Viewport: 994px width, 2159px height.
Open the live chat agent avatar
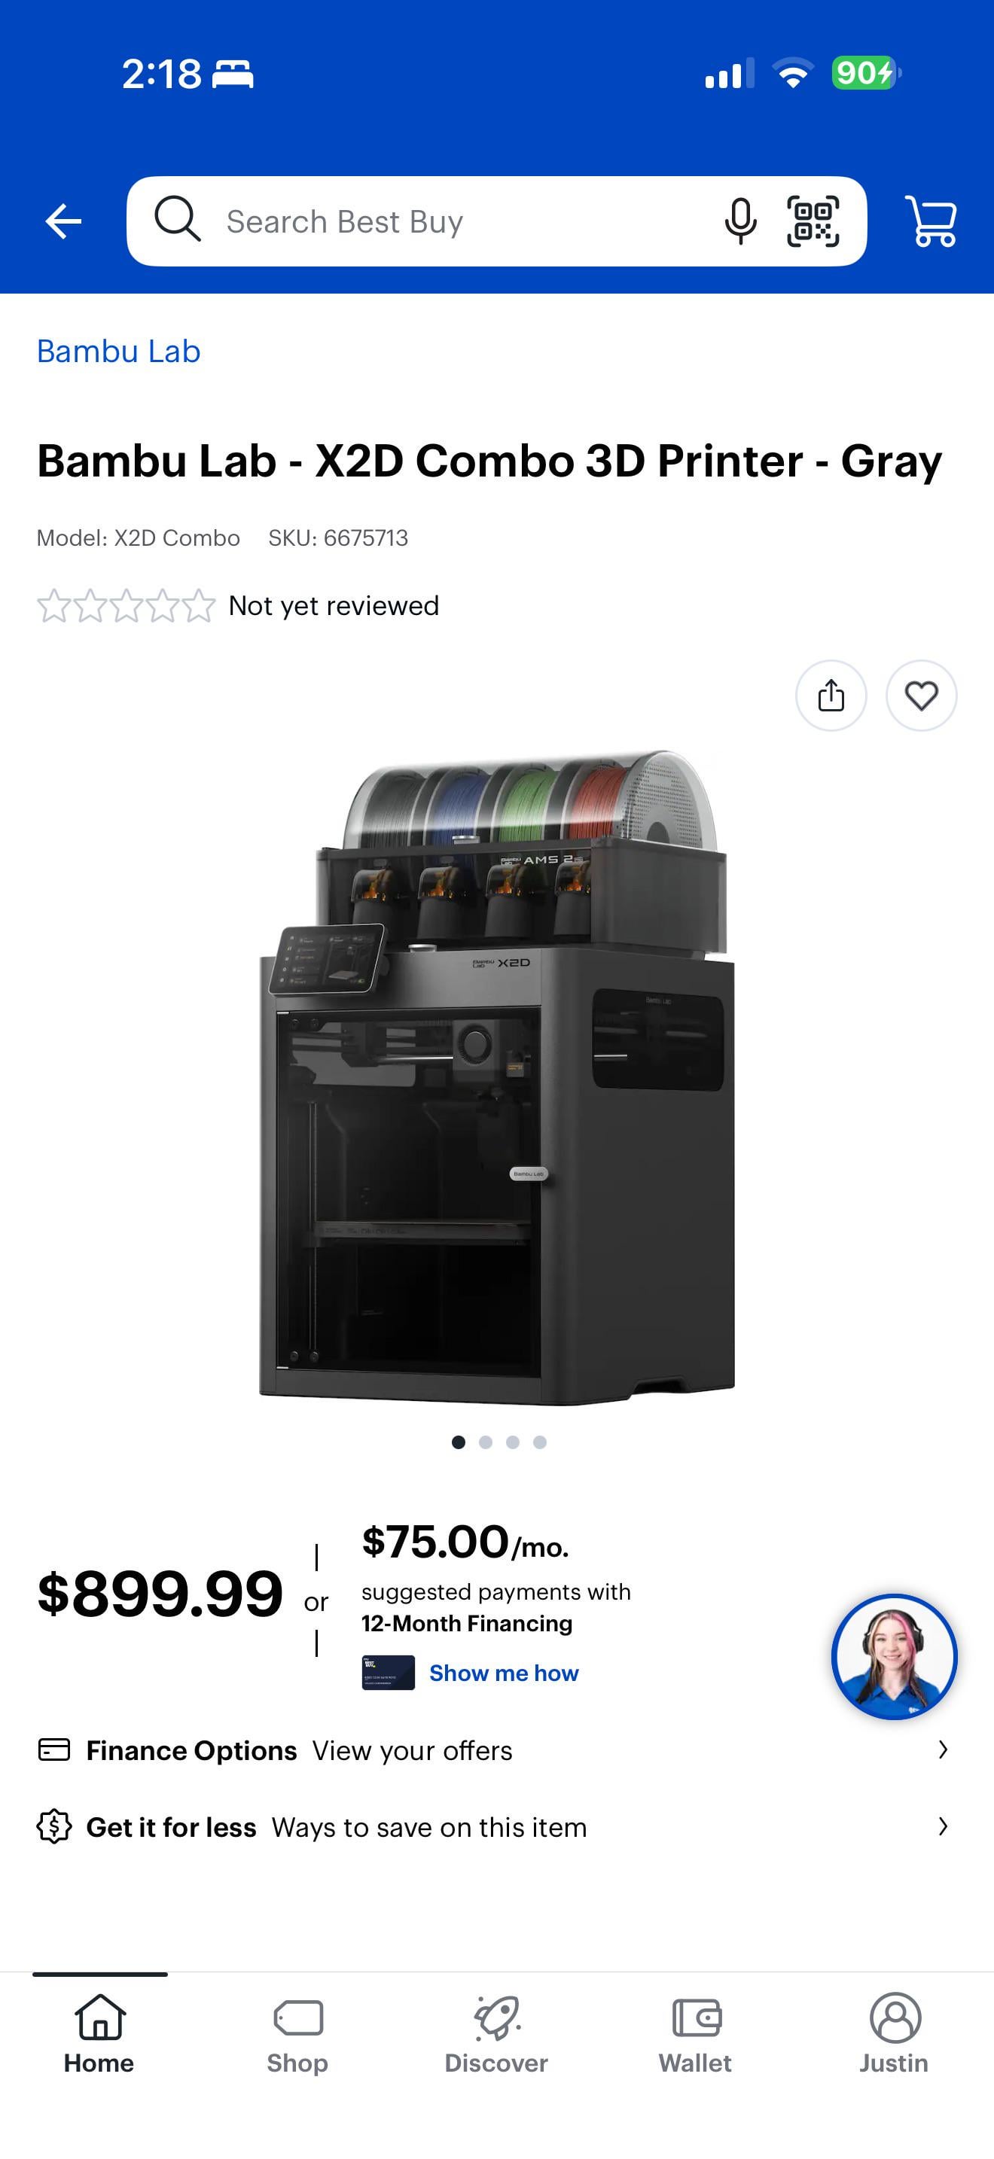(x=893, y=1656)
